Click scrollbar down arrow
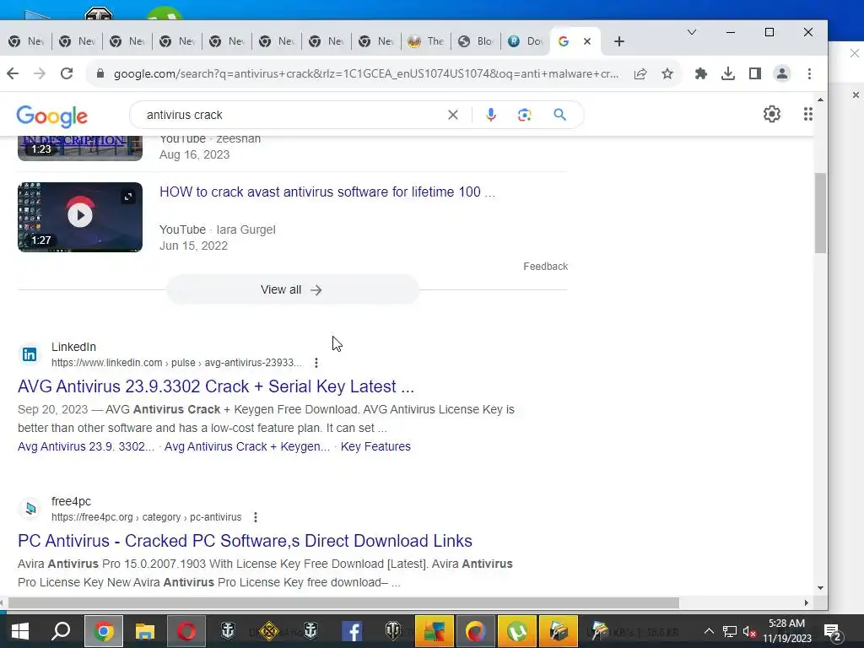864x648 pixels. click(820, 588)
